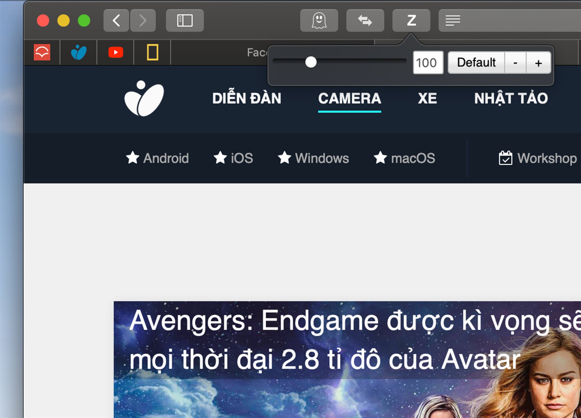Drag the zoom level slider
581x418 pixels.
click(311, 62)
